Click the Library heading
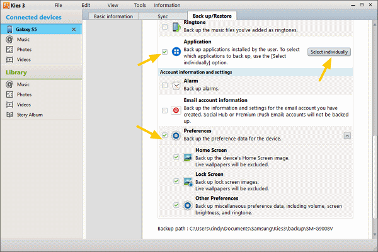Image resolution: width=378 pixels, height=252 pixels. click(x=16, y=72)
